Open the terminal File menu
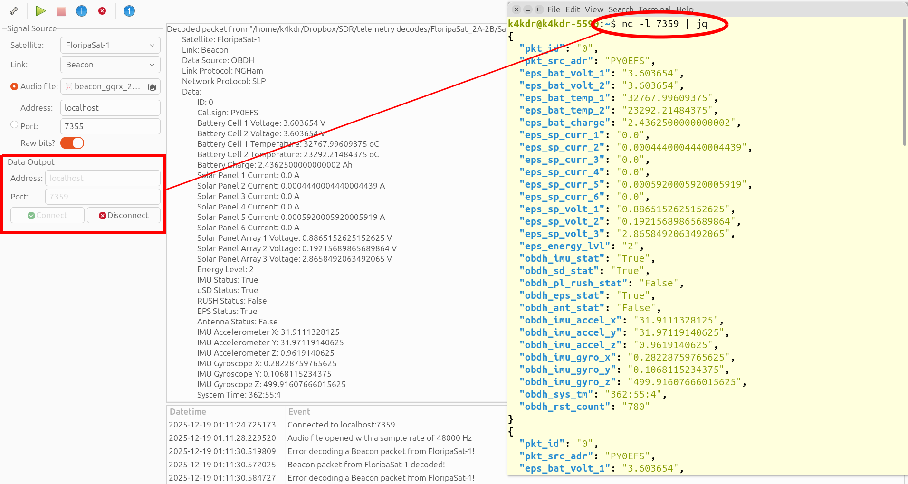Image resolution: width=908 pixels, height=484 pixels. tap(554, 9)
